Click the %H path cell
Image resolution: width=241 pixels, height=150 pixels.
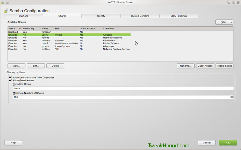tap(57, 49)
